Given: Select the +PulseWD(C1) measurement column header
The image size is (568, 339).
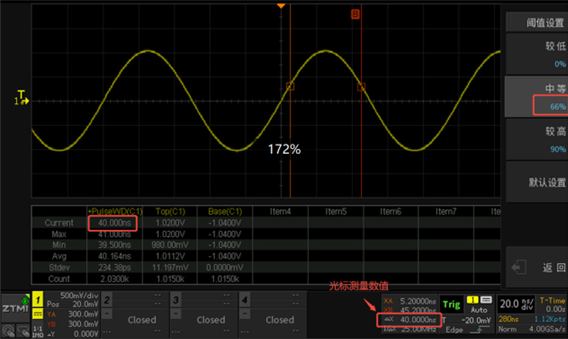Looking at the screenshot, I should tap(113, 211).
